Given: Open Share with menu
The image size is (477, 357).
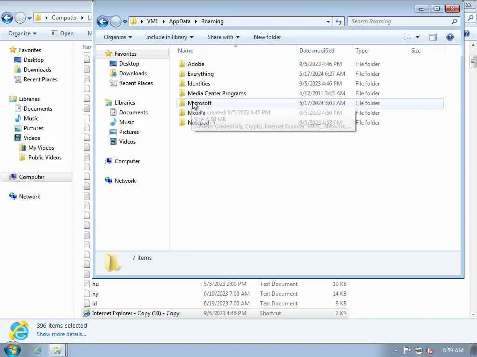Looking at the screenshot, I should [x=223, y=37].
